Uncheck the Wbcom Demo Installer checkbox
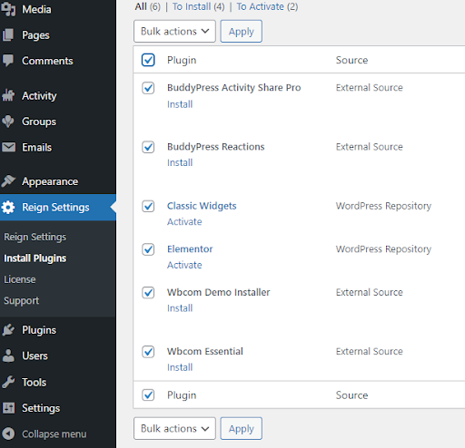 coord(148,293)
